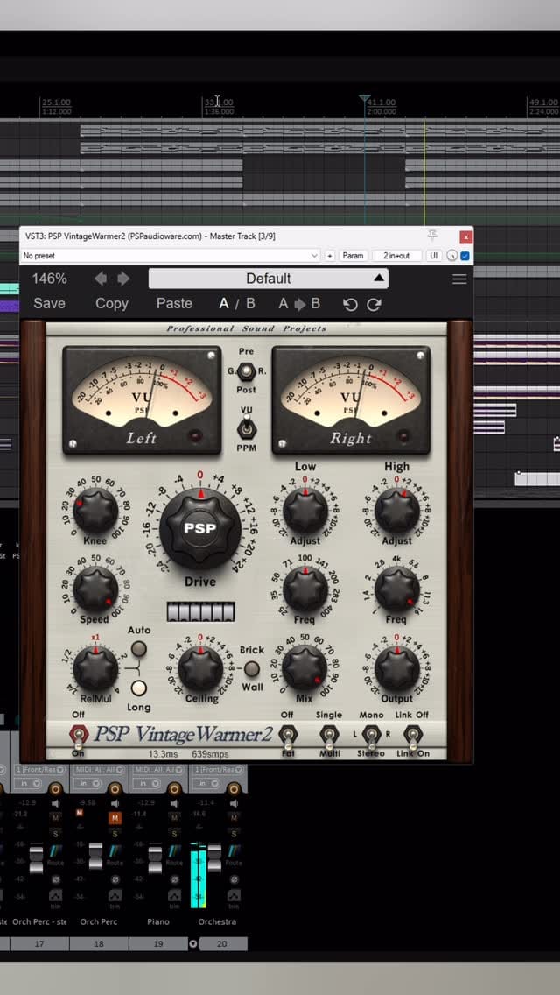The height and width of the screenshot is (995, 560).
Task: Flip the plugin Off / On power switch
Action: point(79,736)
